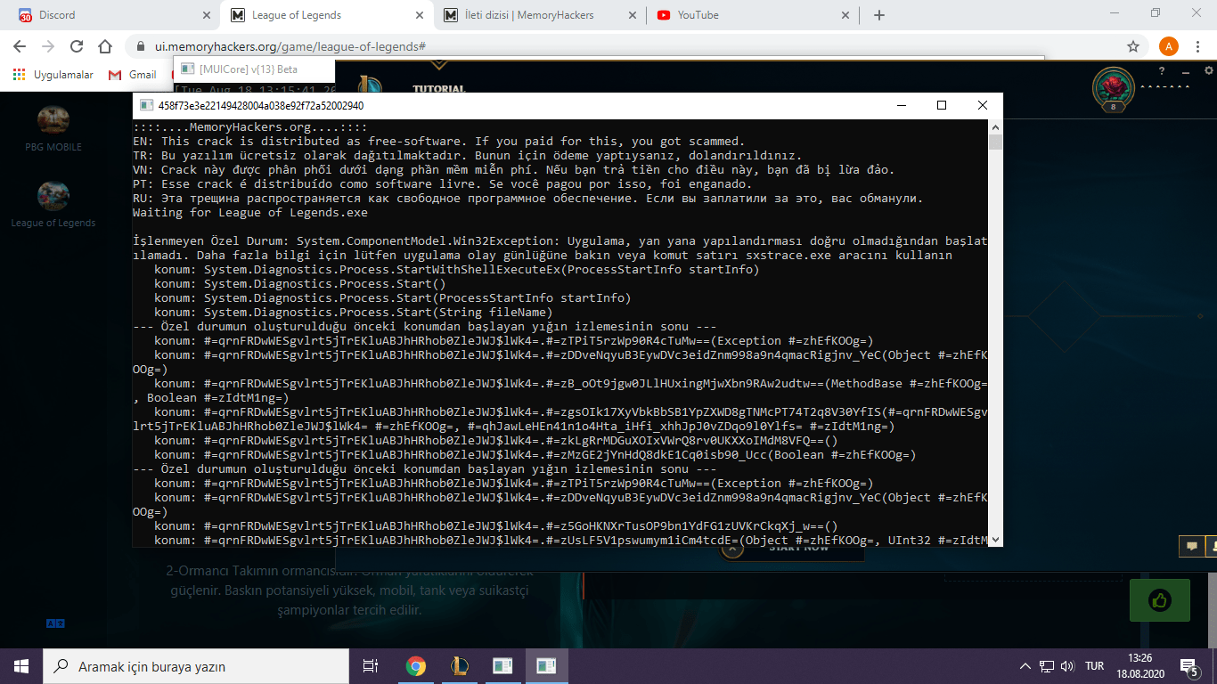Maximize the console window
This screenshot has height=684, width=1217.
(x=942, y=105)
